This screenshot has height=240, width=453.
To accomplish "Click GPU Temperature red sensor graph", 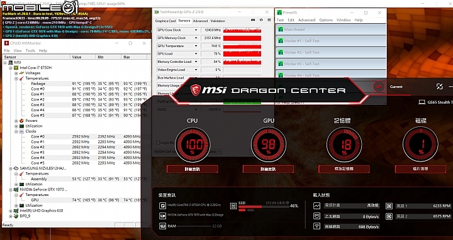I will click(242, 46).
